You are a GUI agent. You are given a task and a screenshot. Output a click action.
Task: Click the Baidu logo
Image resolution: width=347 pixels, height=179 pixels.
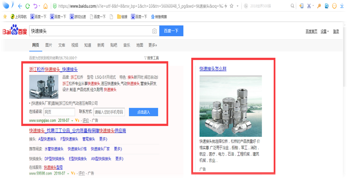tap(15, 30)
